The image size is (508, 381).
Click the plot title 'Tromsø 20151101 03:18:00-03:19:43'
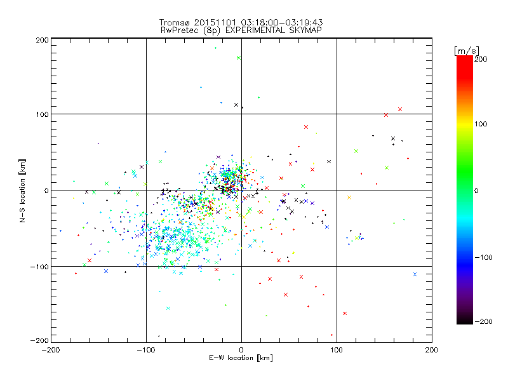pos(241,22)
